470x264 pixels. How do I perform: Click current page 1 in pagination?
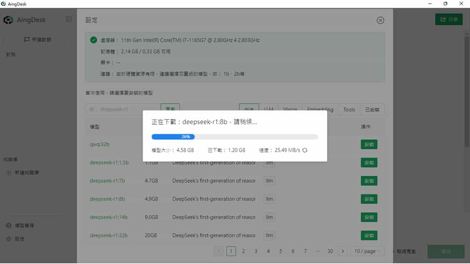click(x=231, y=251)
